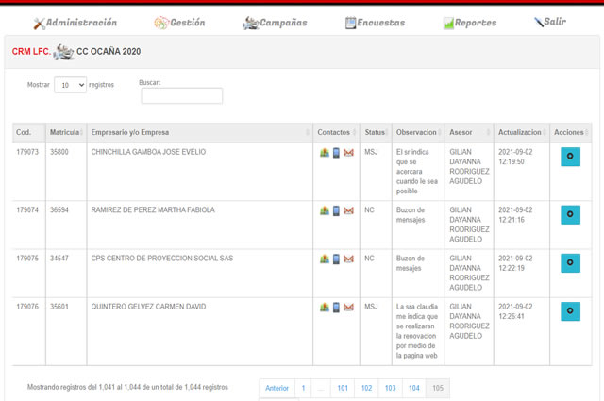Jump to page 104 in pagination
The height and width of the screenshot is (401, 604).
pyautogui.click(x=413, y=388)
